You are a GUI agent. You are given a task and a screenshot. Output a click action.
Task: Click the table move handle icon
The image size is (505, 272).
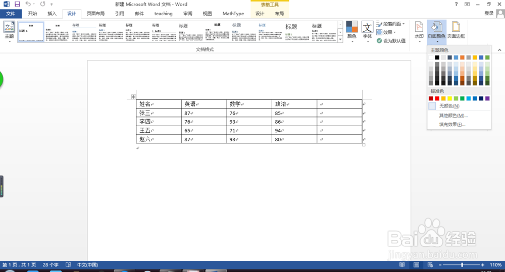point(133,96)
